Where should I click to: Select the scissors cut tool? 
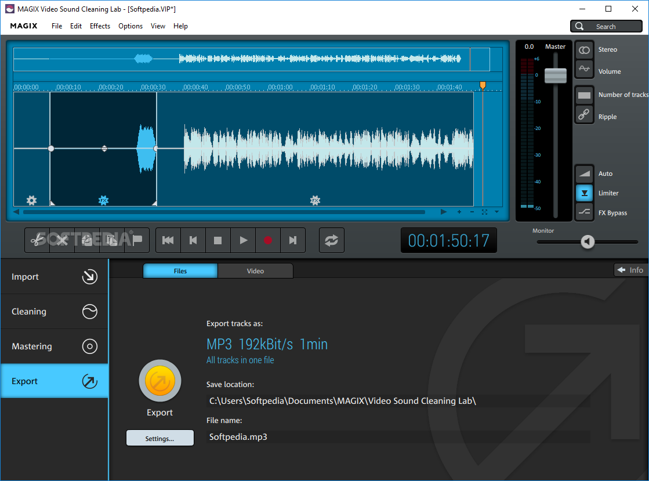coord(37,240)
